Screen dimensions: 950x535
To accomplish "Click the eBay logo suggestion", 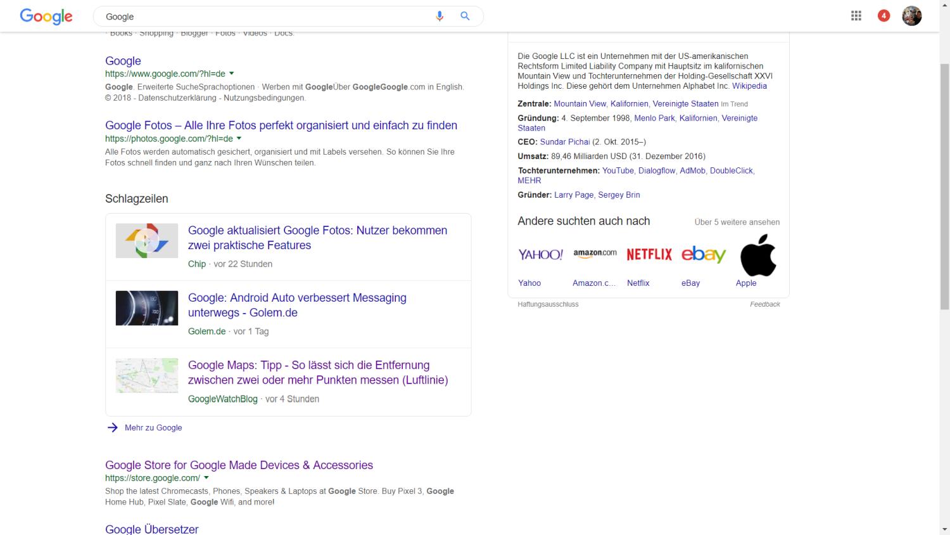I will click(x=704, y=255).
